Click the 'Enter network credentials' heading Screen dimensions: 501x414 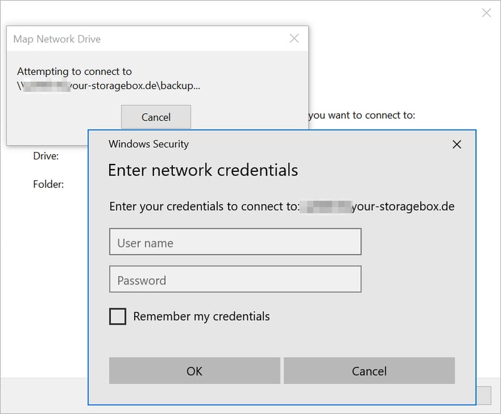pos(203,170)
